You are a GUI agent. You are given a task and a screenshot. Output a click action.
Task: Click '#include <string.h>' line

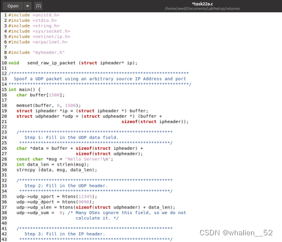34,25
